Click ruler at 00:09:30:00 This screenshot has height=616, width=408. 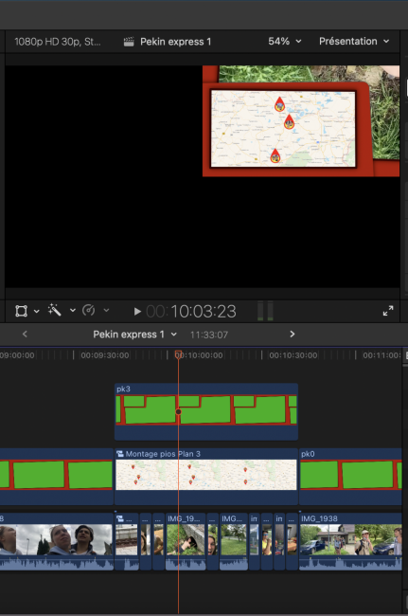[x=104, y=355]
